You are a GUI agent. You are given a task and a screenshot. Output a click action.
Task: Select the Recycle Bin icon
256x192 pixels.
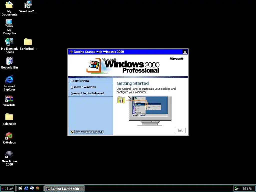[9, 63]
